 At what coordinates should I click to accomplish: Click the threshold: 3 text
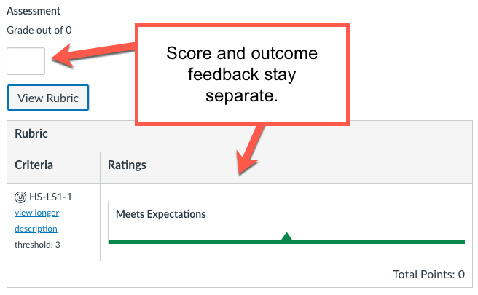point(37,245)
